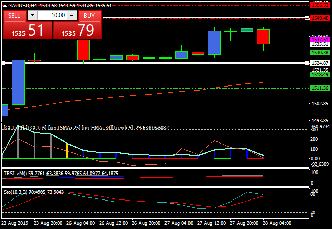
Task: Click the green 1518.49 price level label
Action: pyautogui.click(x=319, y=74)
